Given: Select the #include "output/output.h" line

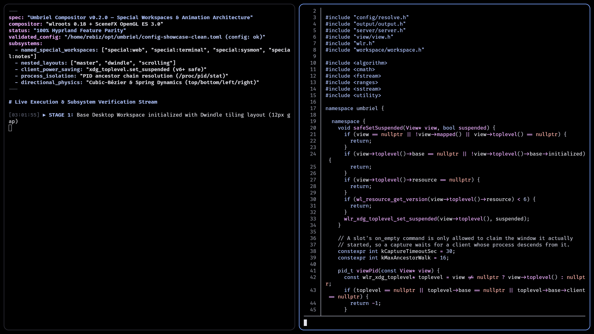Looking at the screenshot, I should 365,24.
